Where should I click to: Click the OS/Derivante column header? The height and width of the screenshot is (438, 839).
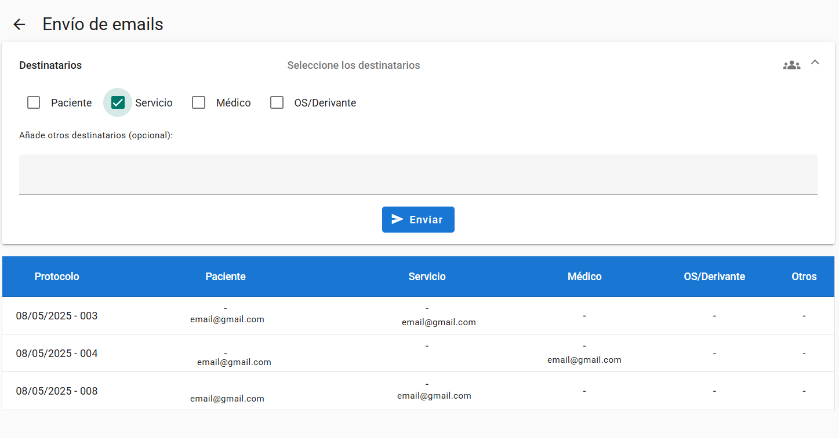click(x=714, y=277)
